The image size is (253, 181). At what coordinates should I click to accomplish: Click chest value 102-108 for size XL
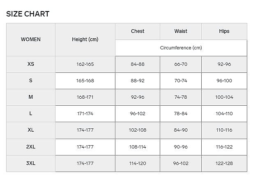coord(138,130)
